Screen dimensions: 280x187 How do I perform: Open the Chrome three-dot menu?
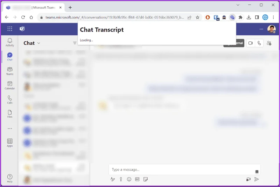(x=273, y=17)
